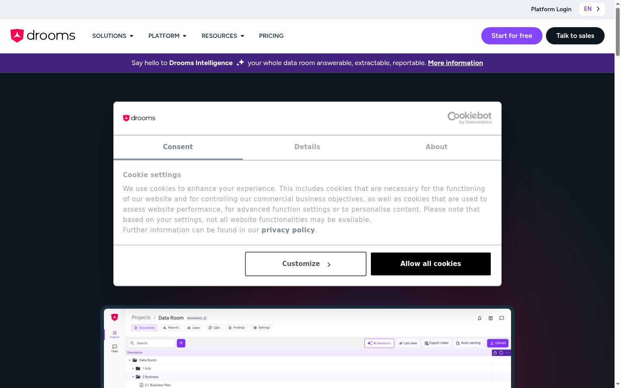Open Projects in the app preview sidebar
621x388 pixels.
pos(115,334)
